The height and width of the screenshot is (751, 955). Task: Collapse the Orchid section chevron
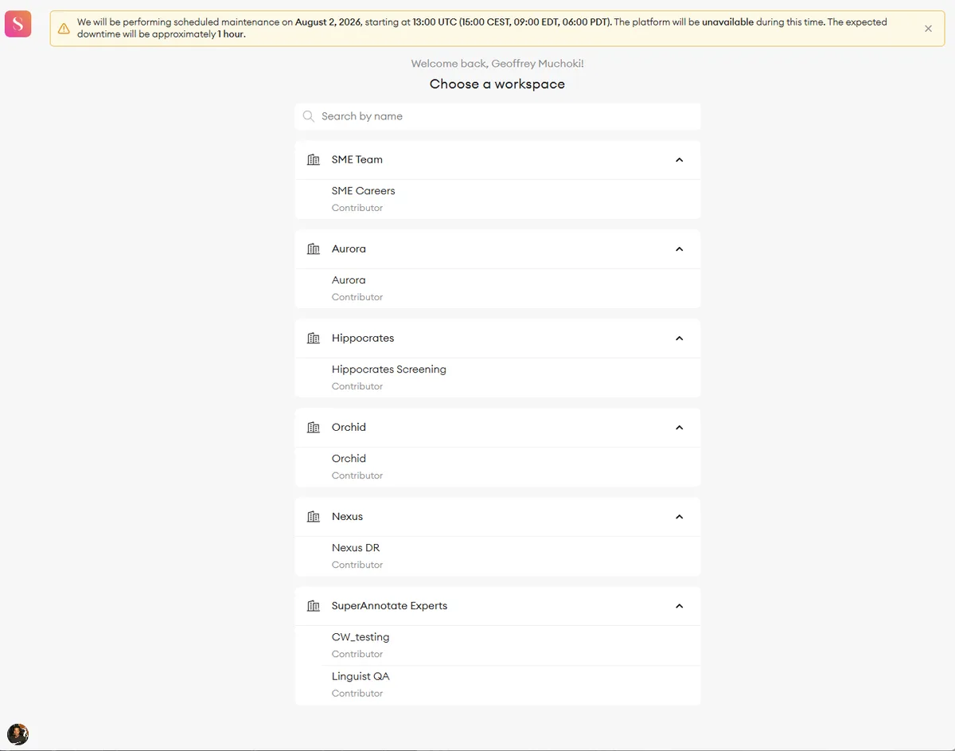click(679, 428)
